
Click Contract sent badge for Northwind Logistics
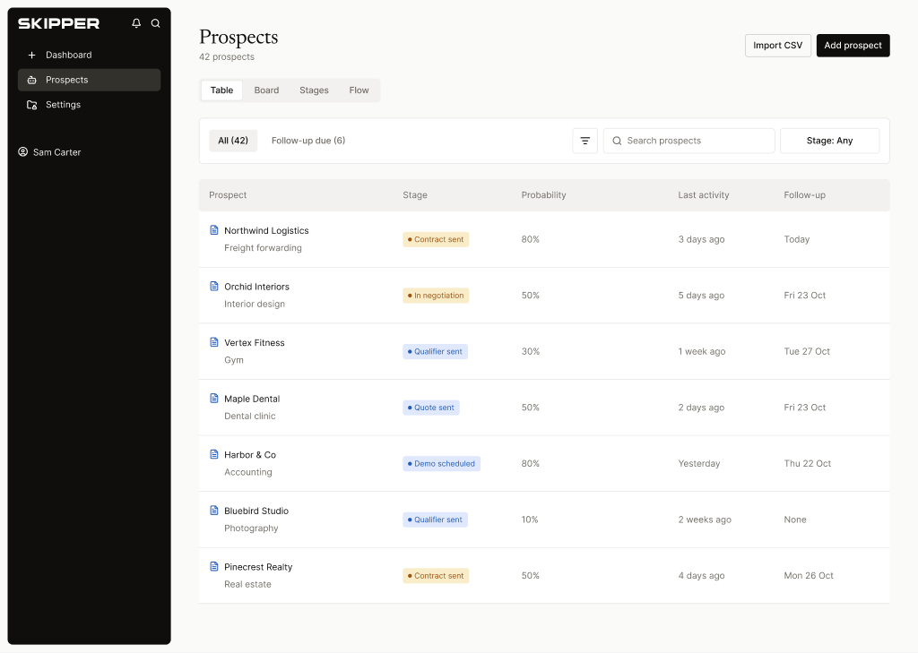point(436,239)
